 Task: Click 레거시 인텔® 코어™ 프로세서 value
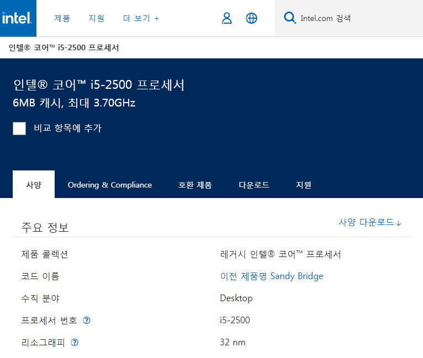click(x=281, y=254)
